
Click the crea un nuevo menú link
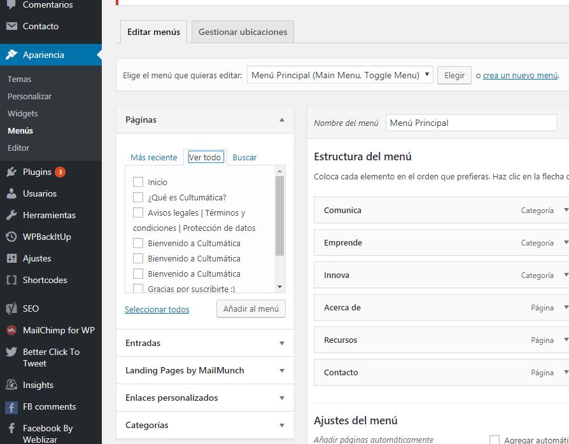[x=521, y=76]
